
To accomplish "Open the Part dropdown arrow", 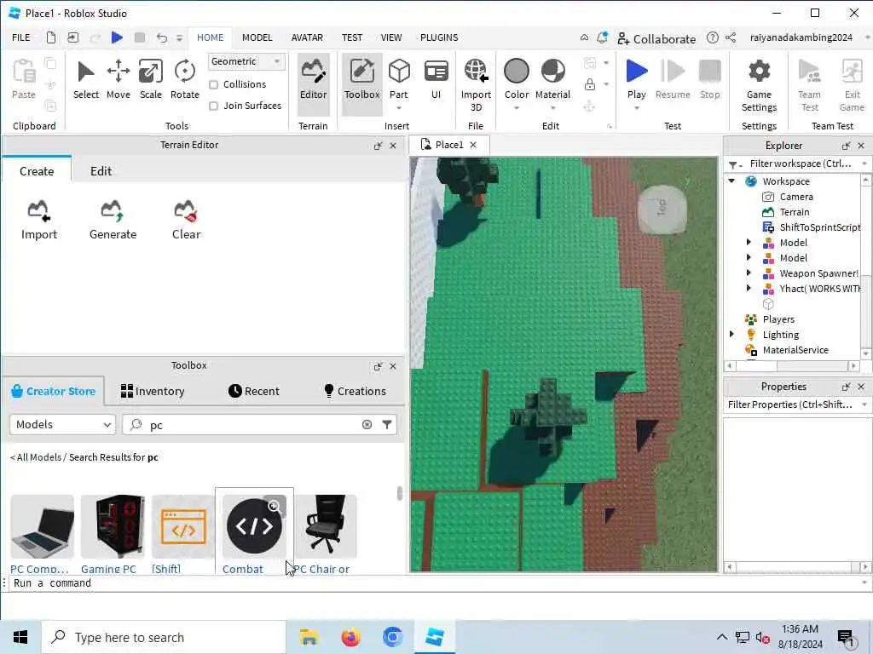I will pyautogui.click(x=399, y=108).
